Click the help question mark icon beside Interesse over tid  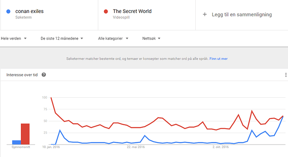(x=44, y=75)
